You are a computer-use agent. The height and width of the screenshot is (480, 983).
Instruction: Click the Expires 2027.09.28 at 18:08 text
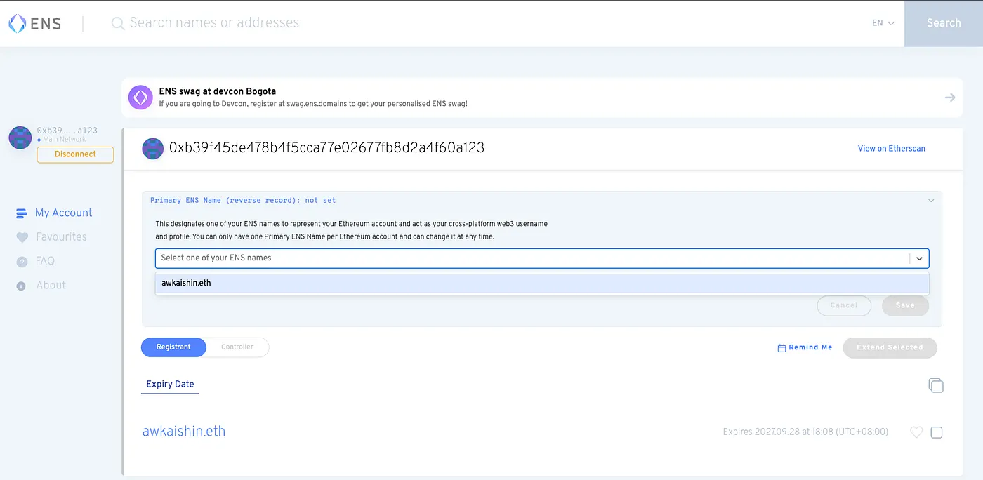805,432
